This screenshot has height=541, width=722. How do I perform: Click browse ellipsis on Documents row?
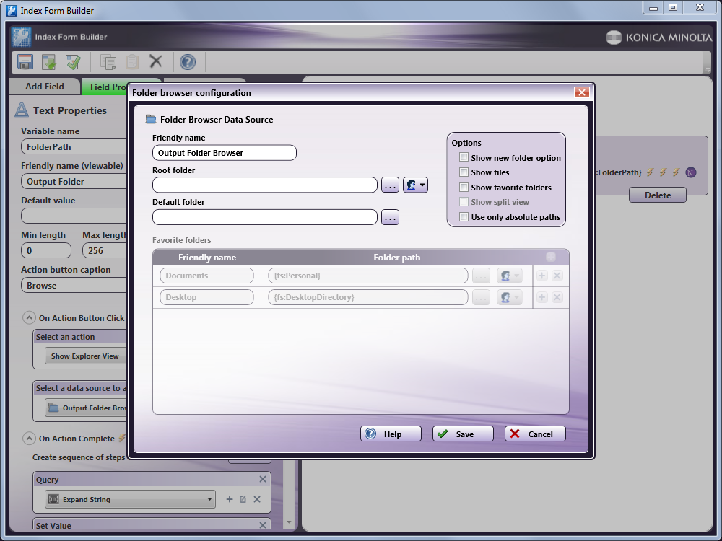click(481, 276)
